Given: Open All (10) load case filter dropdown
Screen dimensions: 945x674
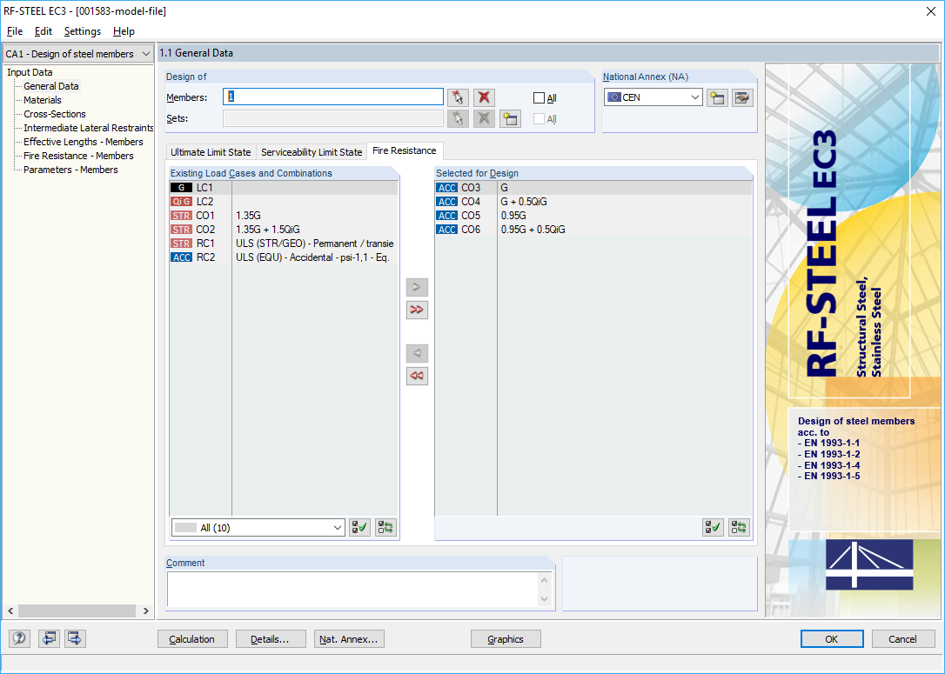Looking at the screenshot, I should click(258, 528).
